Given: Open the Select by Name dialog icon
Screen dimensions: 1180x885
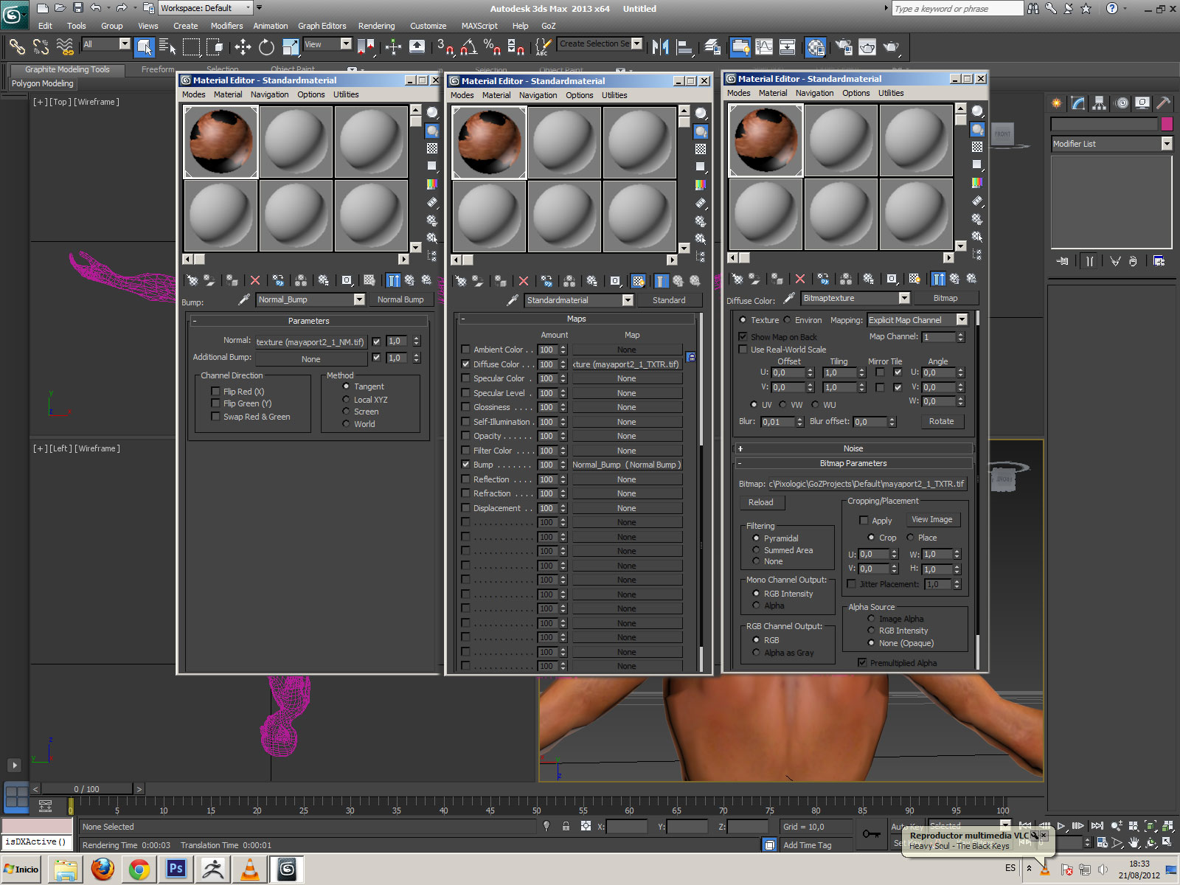Looking at the screenshot, I should click(x=167, y=47).
